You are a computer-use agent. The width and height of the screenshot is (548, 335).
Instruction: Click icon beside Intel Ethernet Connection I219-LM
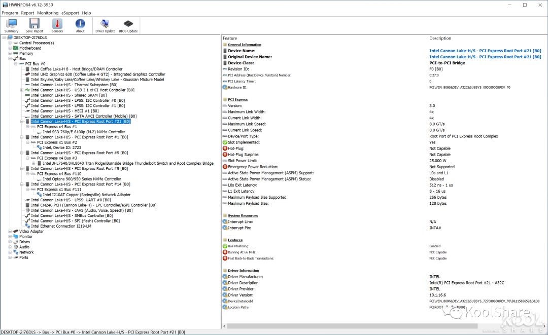click(x=27, y=226)
